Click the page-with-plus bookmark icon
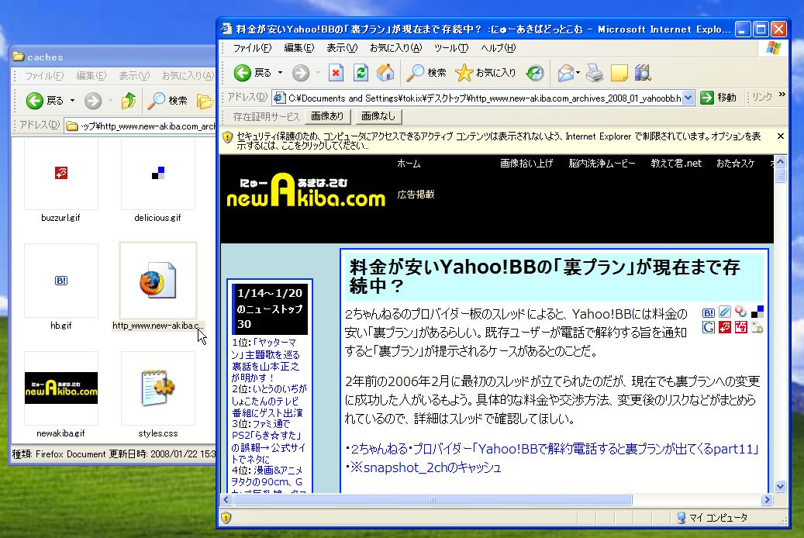 tap(757, 327)
